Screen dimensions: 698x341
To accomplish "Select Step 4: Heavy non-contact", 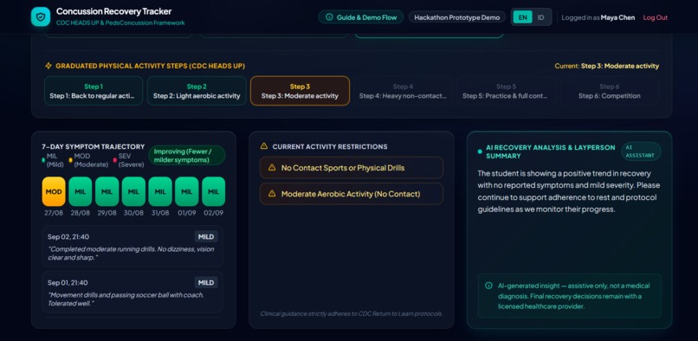I will click(x=403, y=91).
